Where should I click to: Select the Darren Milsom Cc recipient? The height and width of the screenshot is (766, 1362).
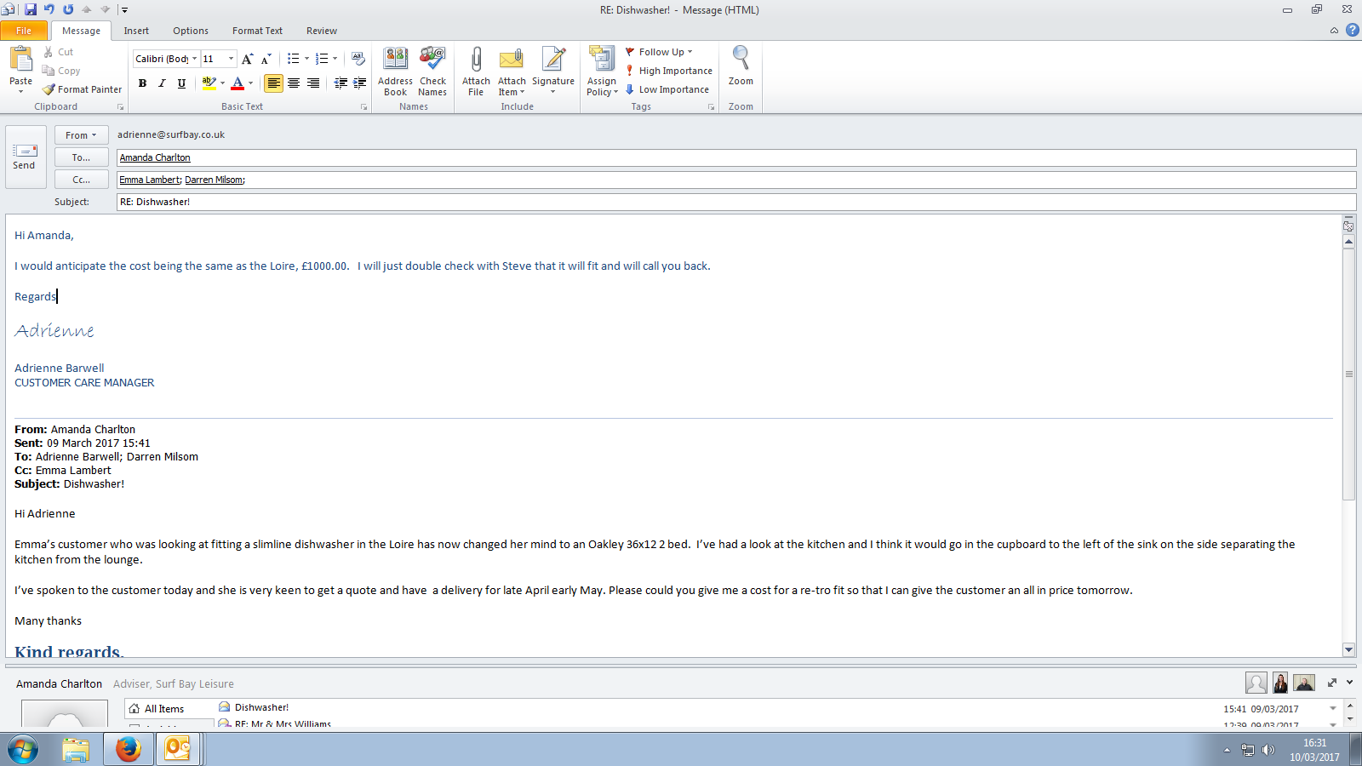[x=214, y=180]
